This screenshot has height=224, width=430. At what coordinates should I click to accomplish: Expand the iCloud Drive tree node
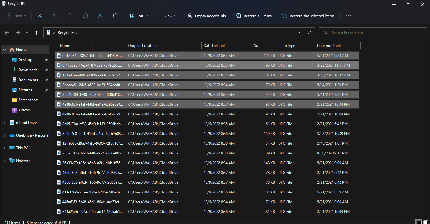(4, 123)
